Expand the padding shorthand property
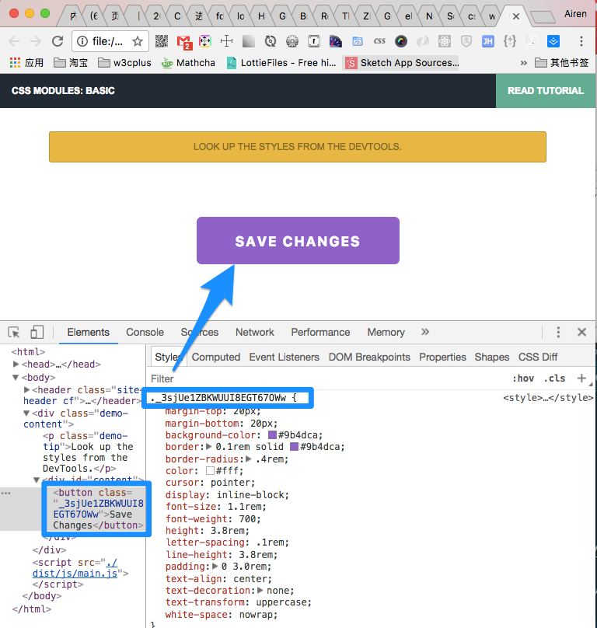 pos(215,567)
